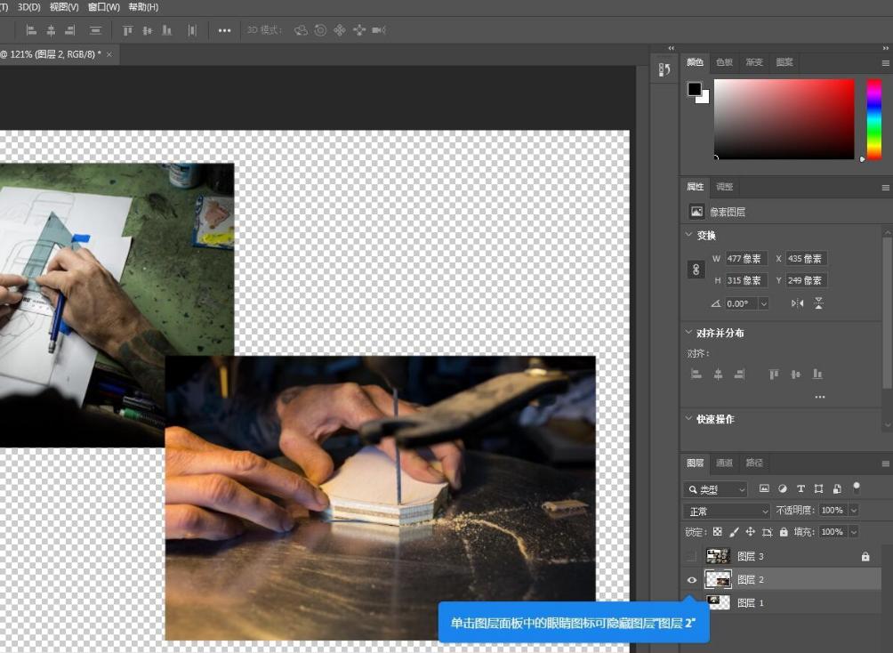
Task: Click the lock all padlock icon
Action: click(784, 532)
